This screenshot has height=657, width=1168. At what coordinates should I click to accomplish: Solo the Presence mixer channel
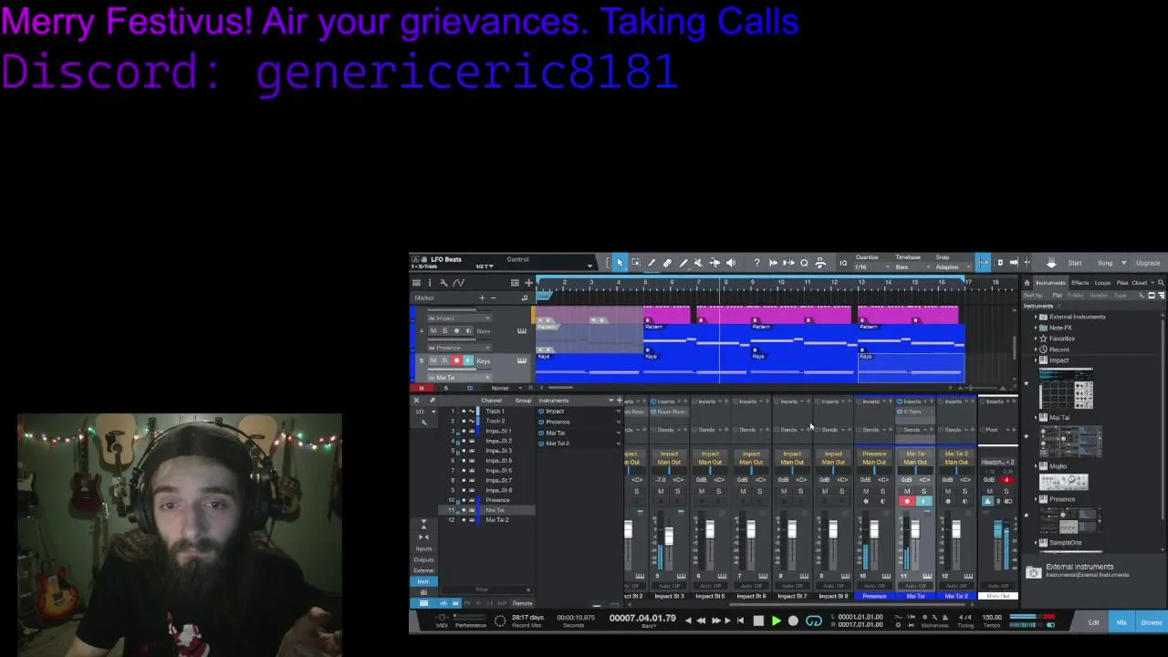pyautogui.click(x=882, y=492)
